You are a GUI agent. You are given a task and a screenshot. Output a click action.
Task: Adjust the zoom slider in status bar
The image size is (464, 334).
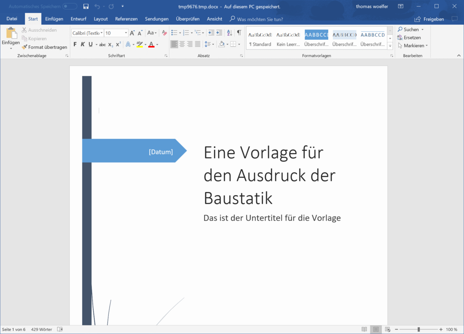419,329
